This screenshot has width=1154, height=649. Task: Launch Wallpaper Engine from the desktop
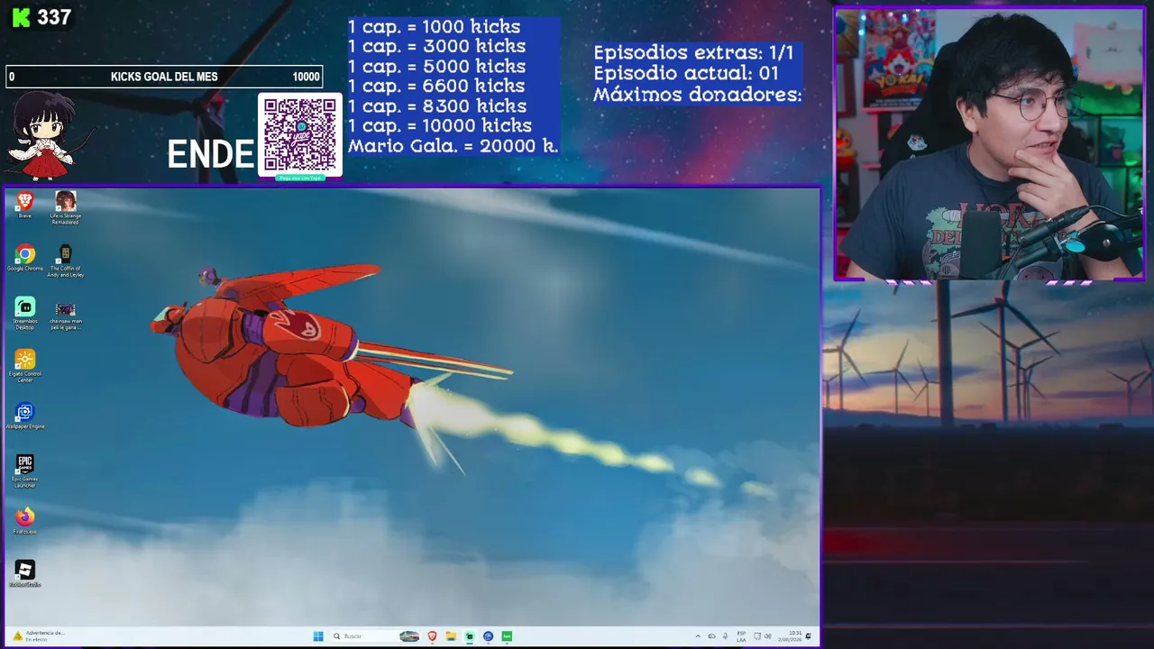(x=25, y=416)
